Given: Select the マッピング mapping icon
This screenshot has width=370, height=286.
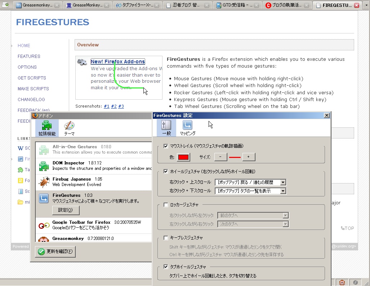Looking at the screenshot, I should point(187,128).
